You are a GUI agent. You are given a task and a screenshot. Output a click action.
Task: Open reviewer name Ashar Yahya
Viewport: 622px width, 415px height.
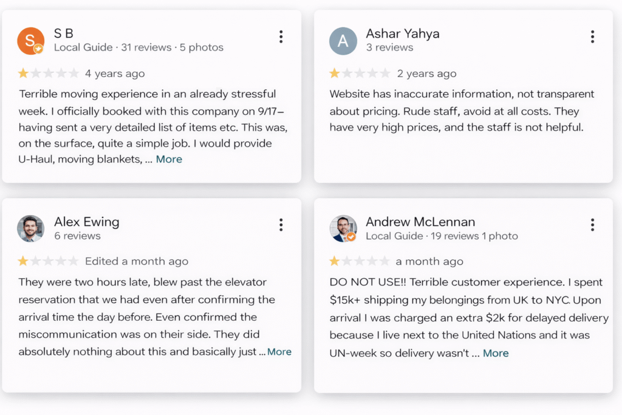(402, 33)
